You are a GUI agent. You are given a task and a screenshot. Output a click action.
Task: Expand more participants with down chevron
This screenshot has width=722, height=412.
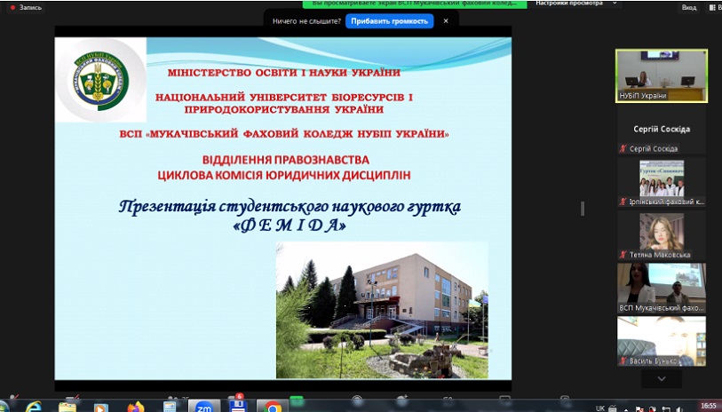pos(662,378)
